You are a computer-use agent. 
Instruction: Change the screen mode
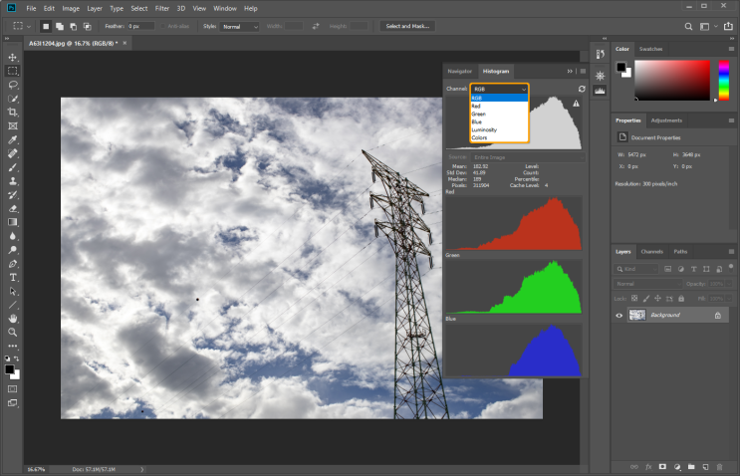[x=13, y=403]
